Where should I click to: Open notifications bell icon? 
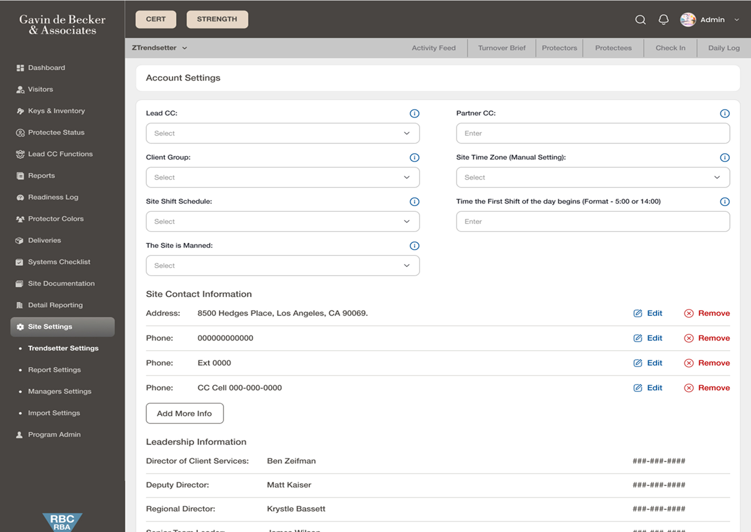tap(663, 20)
